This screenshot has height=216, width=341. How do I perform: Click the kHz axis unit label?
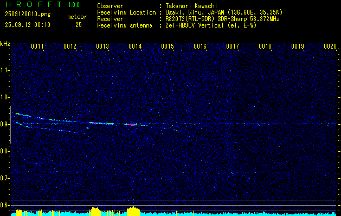tap(5, 44)
